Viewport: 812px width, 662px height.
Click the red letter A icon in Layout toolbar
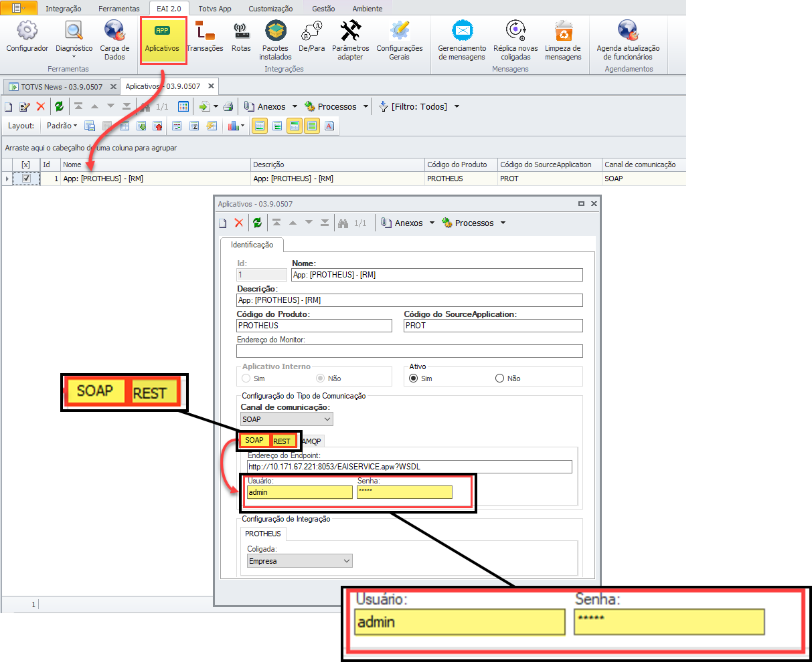click(x=329, y=126)
